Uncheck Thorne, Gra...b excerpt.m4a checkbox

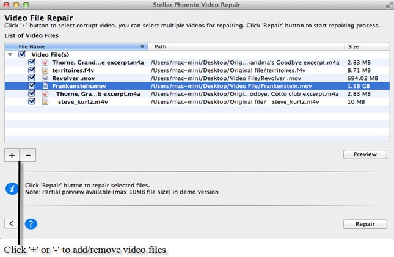click(32, 93)
